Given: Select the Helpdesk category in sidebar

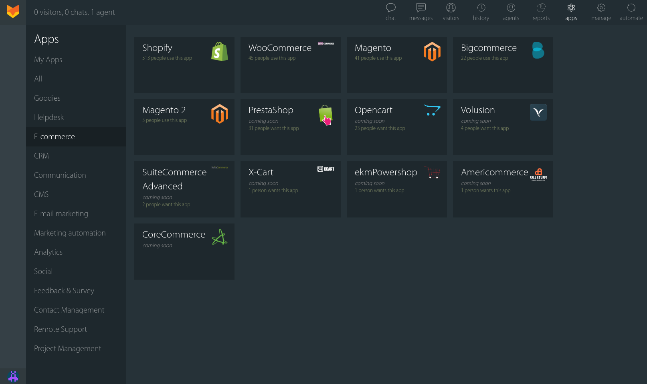Looking at the screenshot, I should [49, 117].
